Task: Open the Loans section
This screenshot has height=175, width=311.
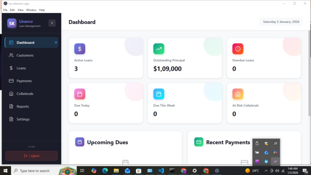Action: [x=32, y=68]
